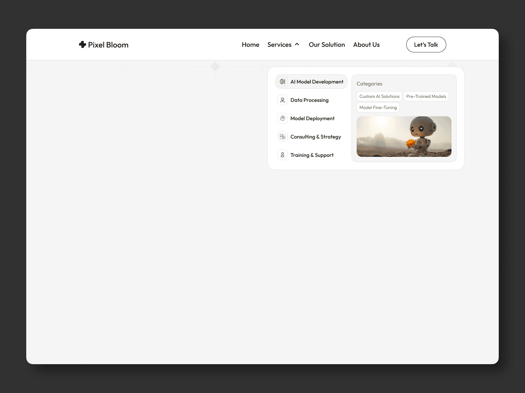Select the Model Fine-Tuning tag
The height and width of the screenshot is (393, 525).
378,107
